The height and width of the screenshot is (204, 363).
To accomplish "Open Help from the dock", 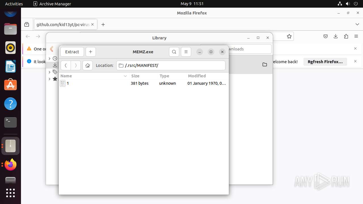I will click(10, 104).
